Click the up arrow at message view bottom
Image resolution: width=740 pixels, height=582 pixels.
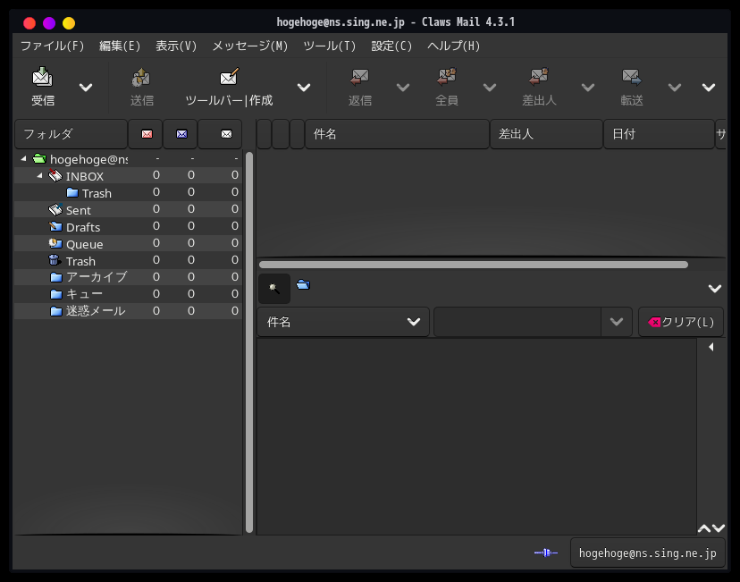coord(704,528)
